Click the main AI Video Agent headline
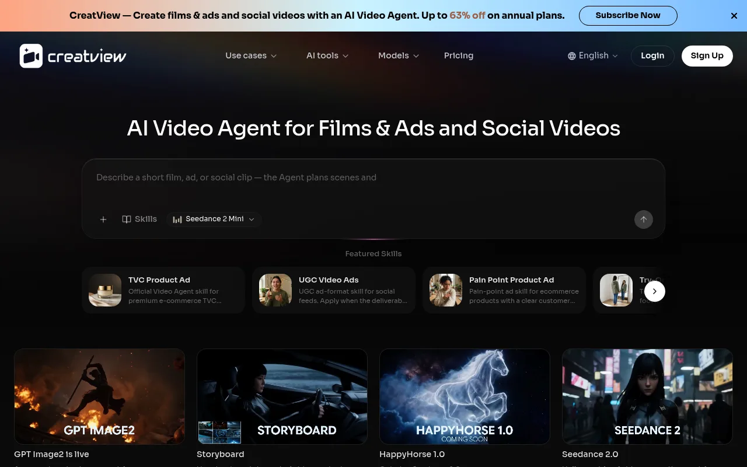 pos(373,128)
